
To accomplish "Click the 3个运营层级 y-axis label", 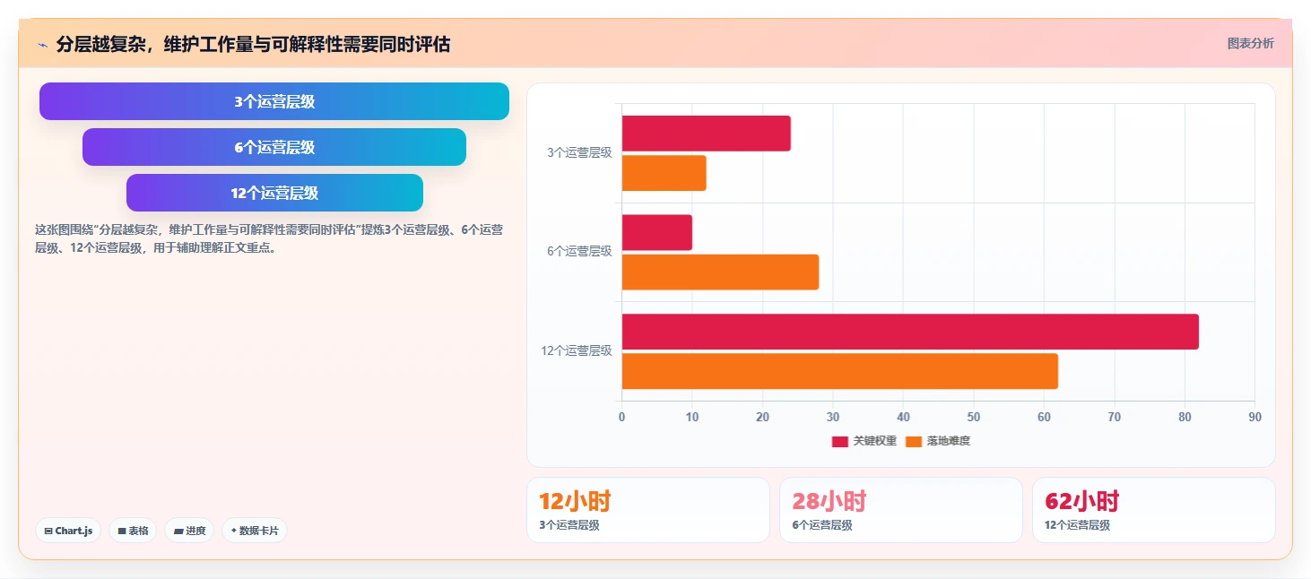I will pos(579,152).
